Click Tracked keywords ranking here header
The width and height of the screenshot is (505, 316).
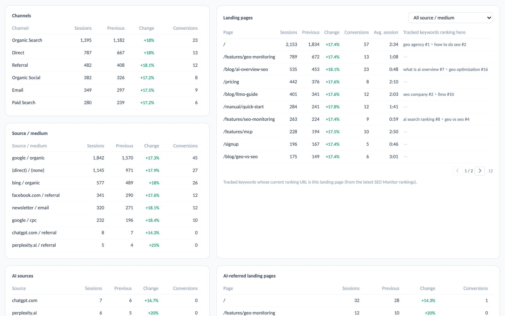pos(434,32)
